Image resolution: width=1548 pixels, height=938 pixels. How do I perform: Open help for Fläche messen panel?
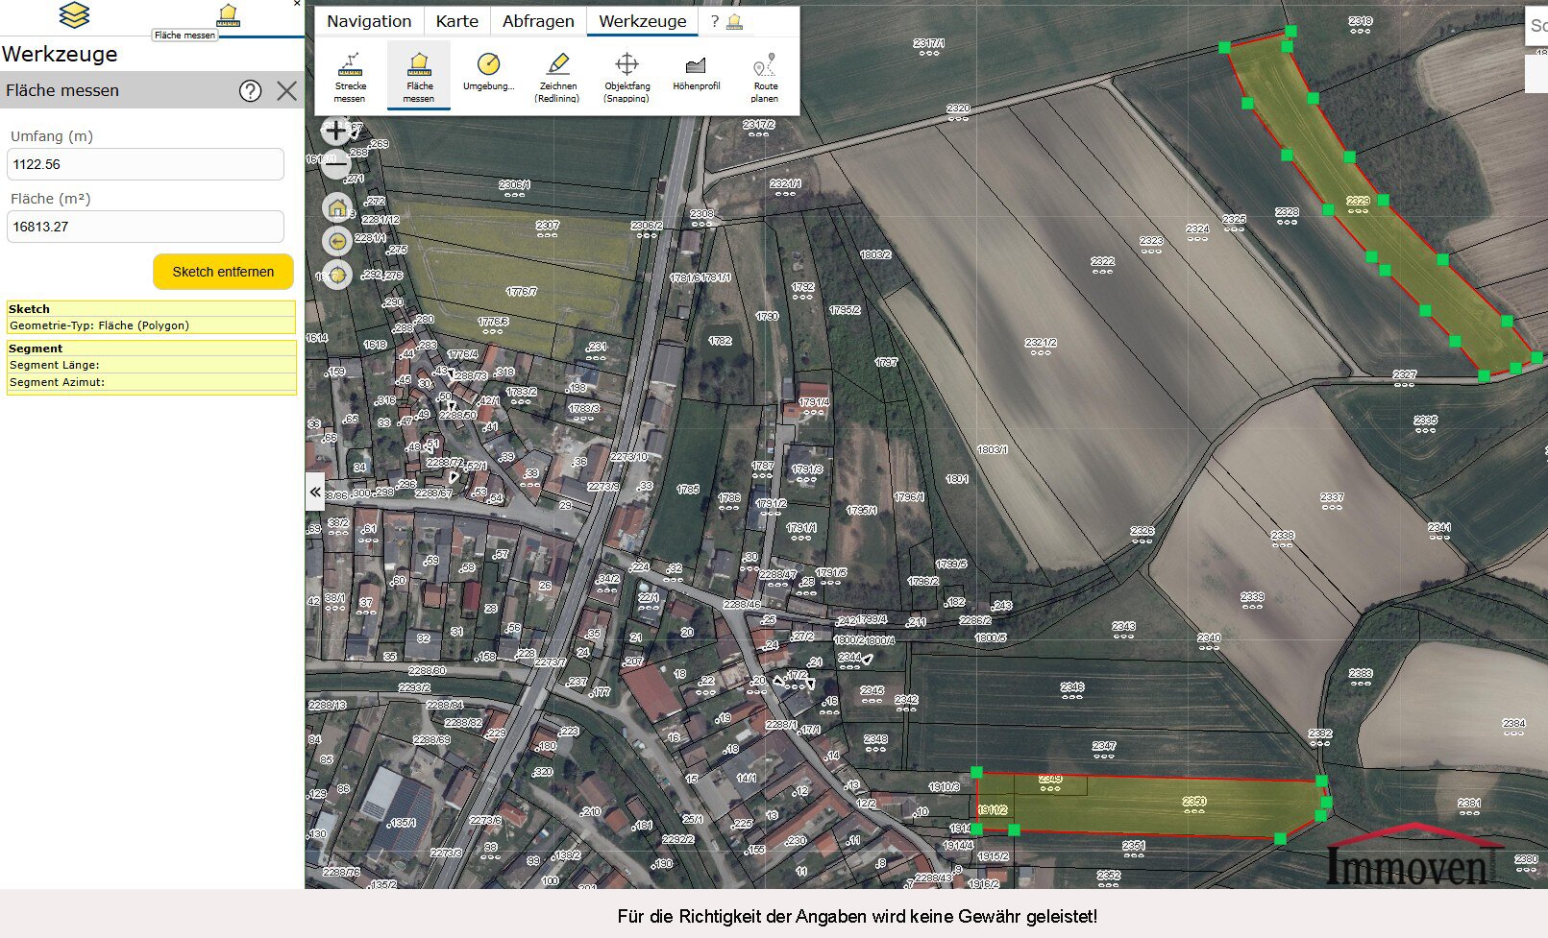(x=250, y=91)
